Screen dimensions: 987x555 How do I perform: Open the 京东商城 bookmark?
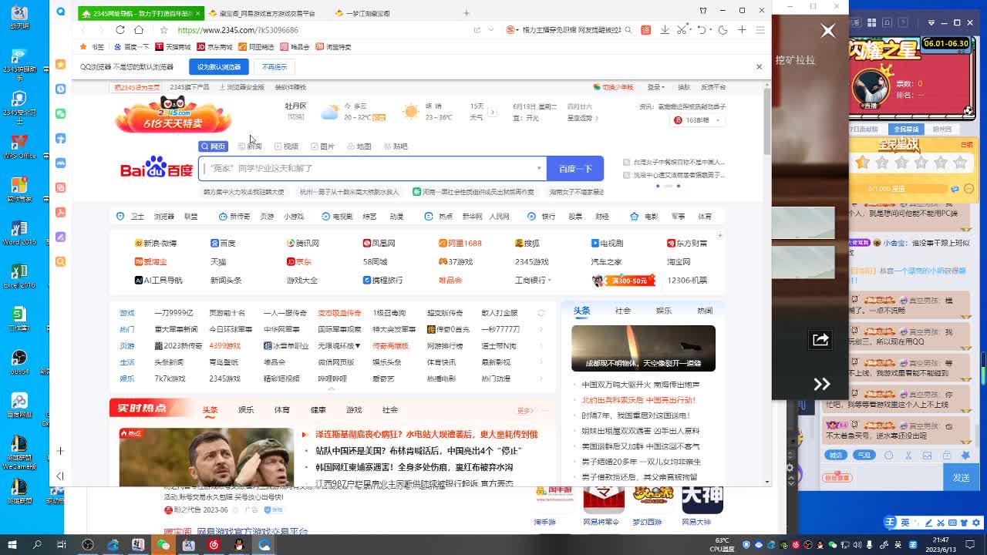(214, 47)
